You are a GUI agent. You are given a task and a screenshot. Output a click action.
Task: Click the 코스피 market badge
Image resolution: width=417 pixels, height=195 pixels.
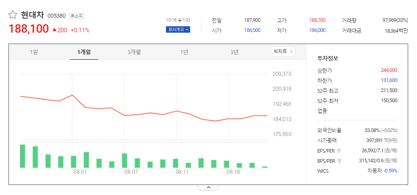(x=77, y=16)
